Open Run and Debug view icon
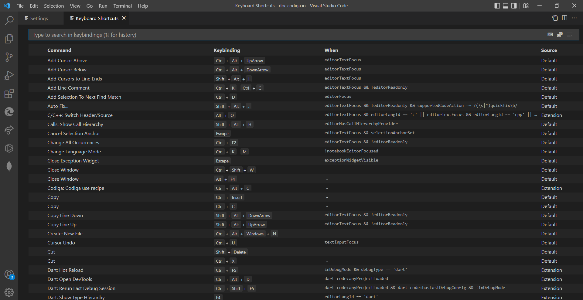This screenshot has width=583, height=300. [9, 75]
